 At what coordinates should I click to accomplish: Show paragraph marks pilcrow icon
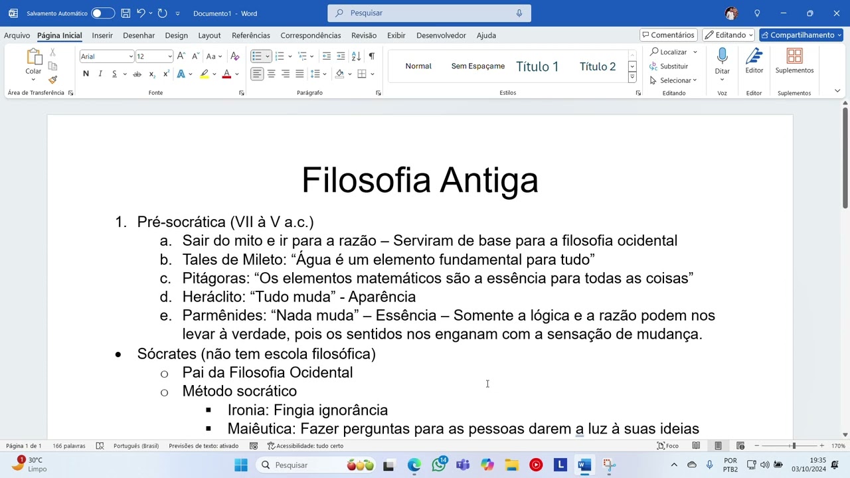coord(371,56)
